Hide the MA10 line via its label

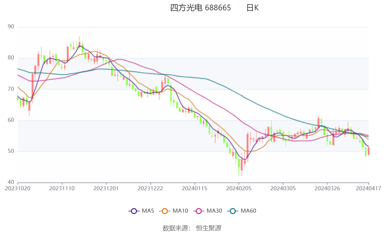pos(180,211)
